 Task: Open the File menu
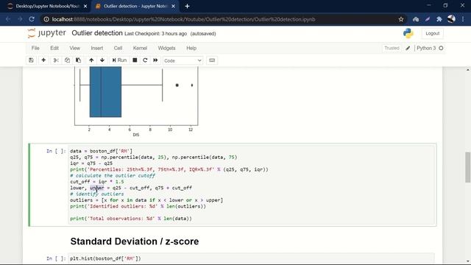[x=35, y=48]
